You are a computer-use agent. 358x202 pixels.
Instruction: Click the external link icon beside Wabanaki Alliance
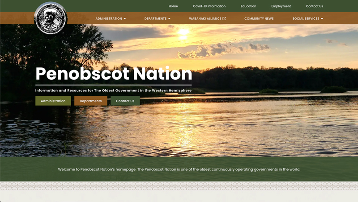coord(224,18)
